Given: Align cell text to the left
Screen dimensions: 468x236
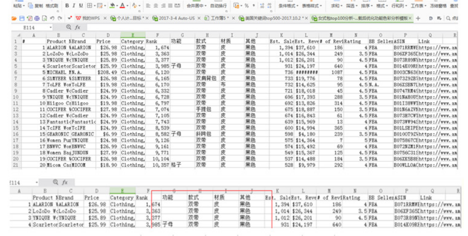Looking at the screenshot, I should pos(148,6).
